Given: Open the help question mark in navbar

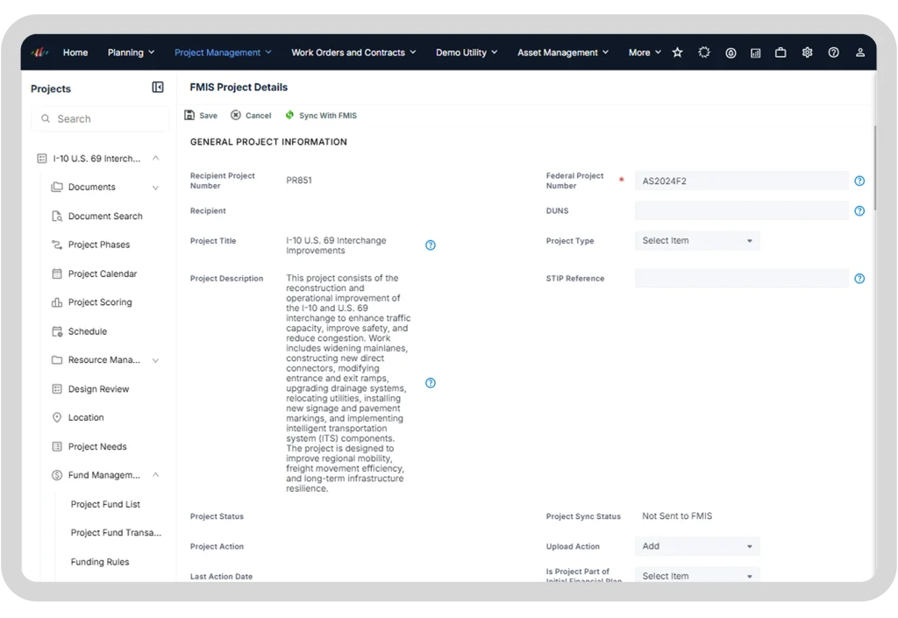Looking at the screenshot, I should (x=833, y=53).
